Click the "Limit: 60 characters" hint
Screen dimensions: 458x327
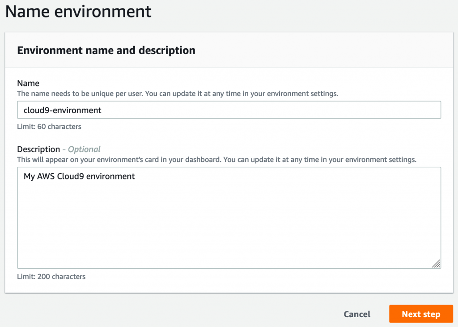click(x=49, y=127)
